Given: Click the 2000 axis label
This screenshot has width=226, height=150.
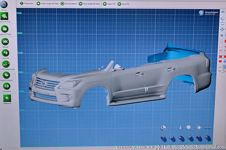Looking at the screenshot, I should 21,72.
